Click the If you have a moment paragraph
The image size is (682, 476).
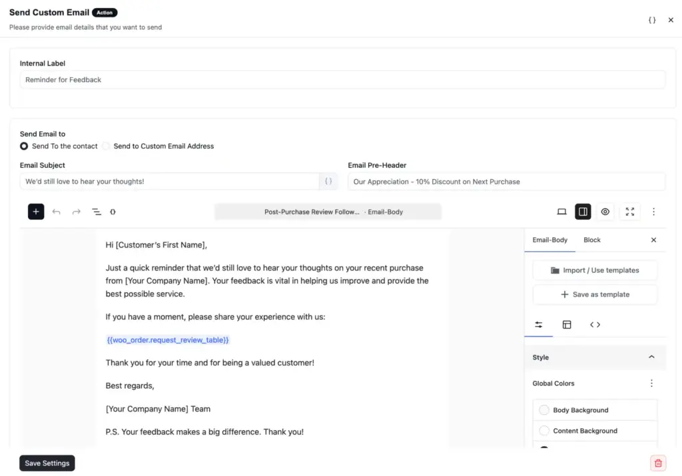pos(215,317)
